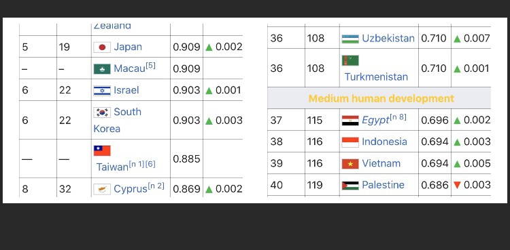
Task: Click the Cyprus flag icon
Action: coord(102,189)
